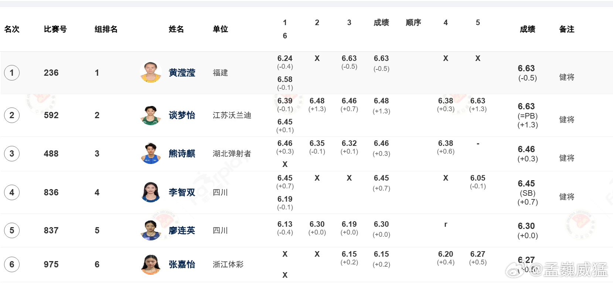Click the photo of 张嘉怡
Screen dimensions: 613x284
pos(151,264)
